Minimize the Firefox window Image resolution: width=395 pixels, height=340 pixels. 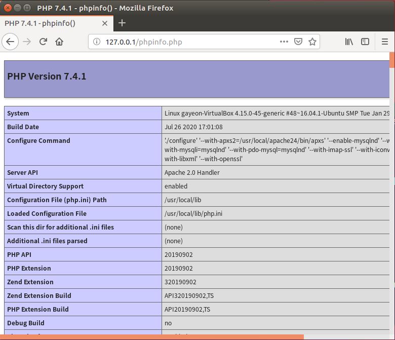pos(17,8)
